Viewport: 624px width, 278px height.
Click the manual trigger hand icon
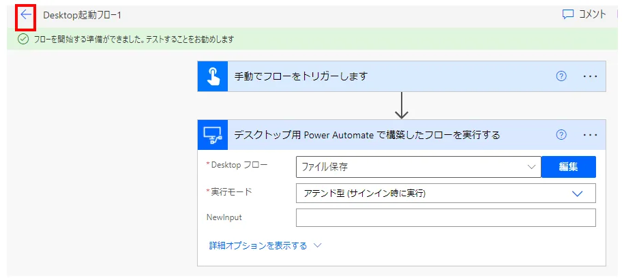click(212, 76)
